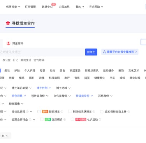The image size is (146, 143).
Task: Toggle the 七夕活动 checkbox
Action: coord(72,119)
